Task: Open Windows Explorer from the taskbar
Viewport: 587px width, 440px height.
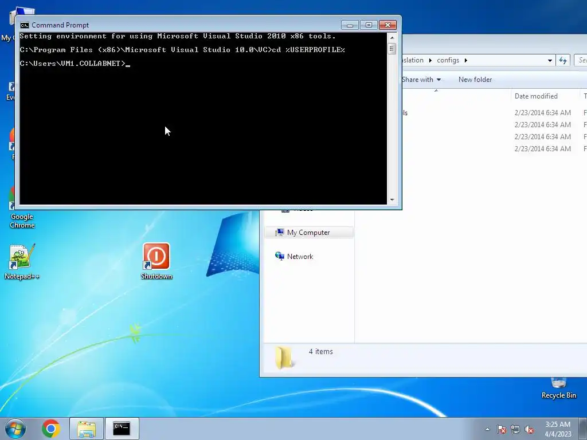Action: click(x=87, y=429)
